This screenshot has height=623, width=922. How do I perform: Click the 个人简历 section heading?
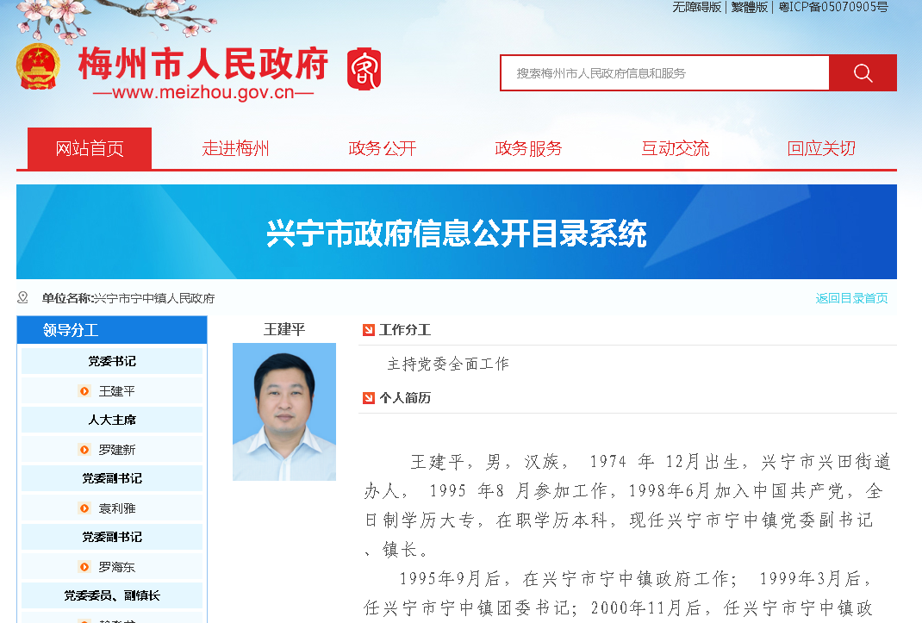click(405, 398)
